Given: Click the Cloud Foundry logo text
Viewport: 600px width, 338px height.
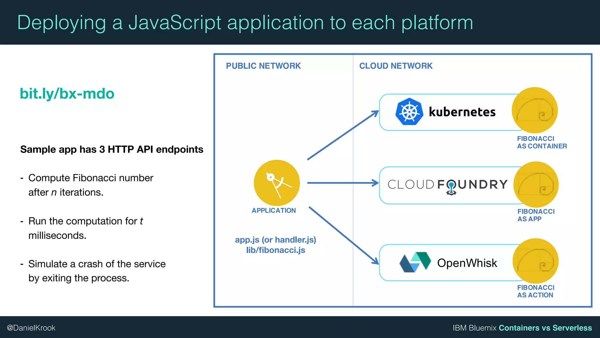Looking at the screenshot, I should (x=447, y=185).
